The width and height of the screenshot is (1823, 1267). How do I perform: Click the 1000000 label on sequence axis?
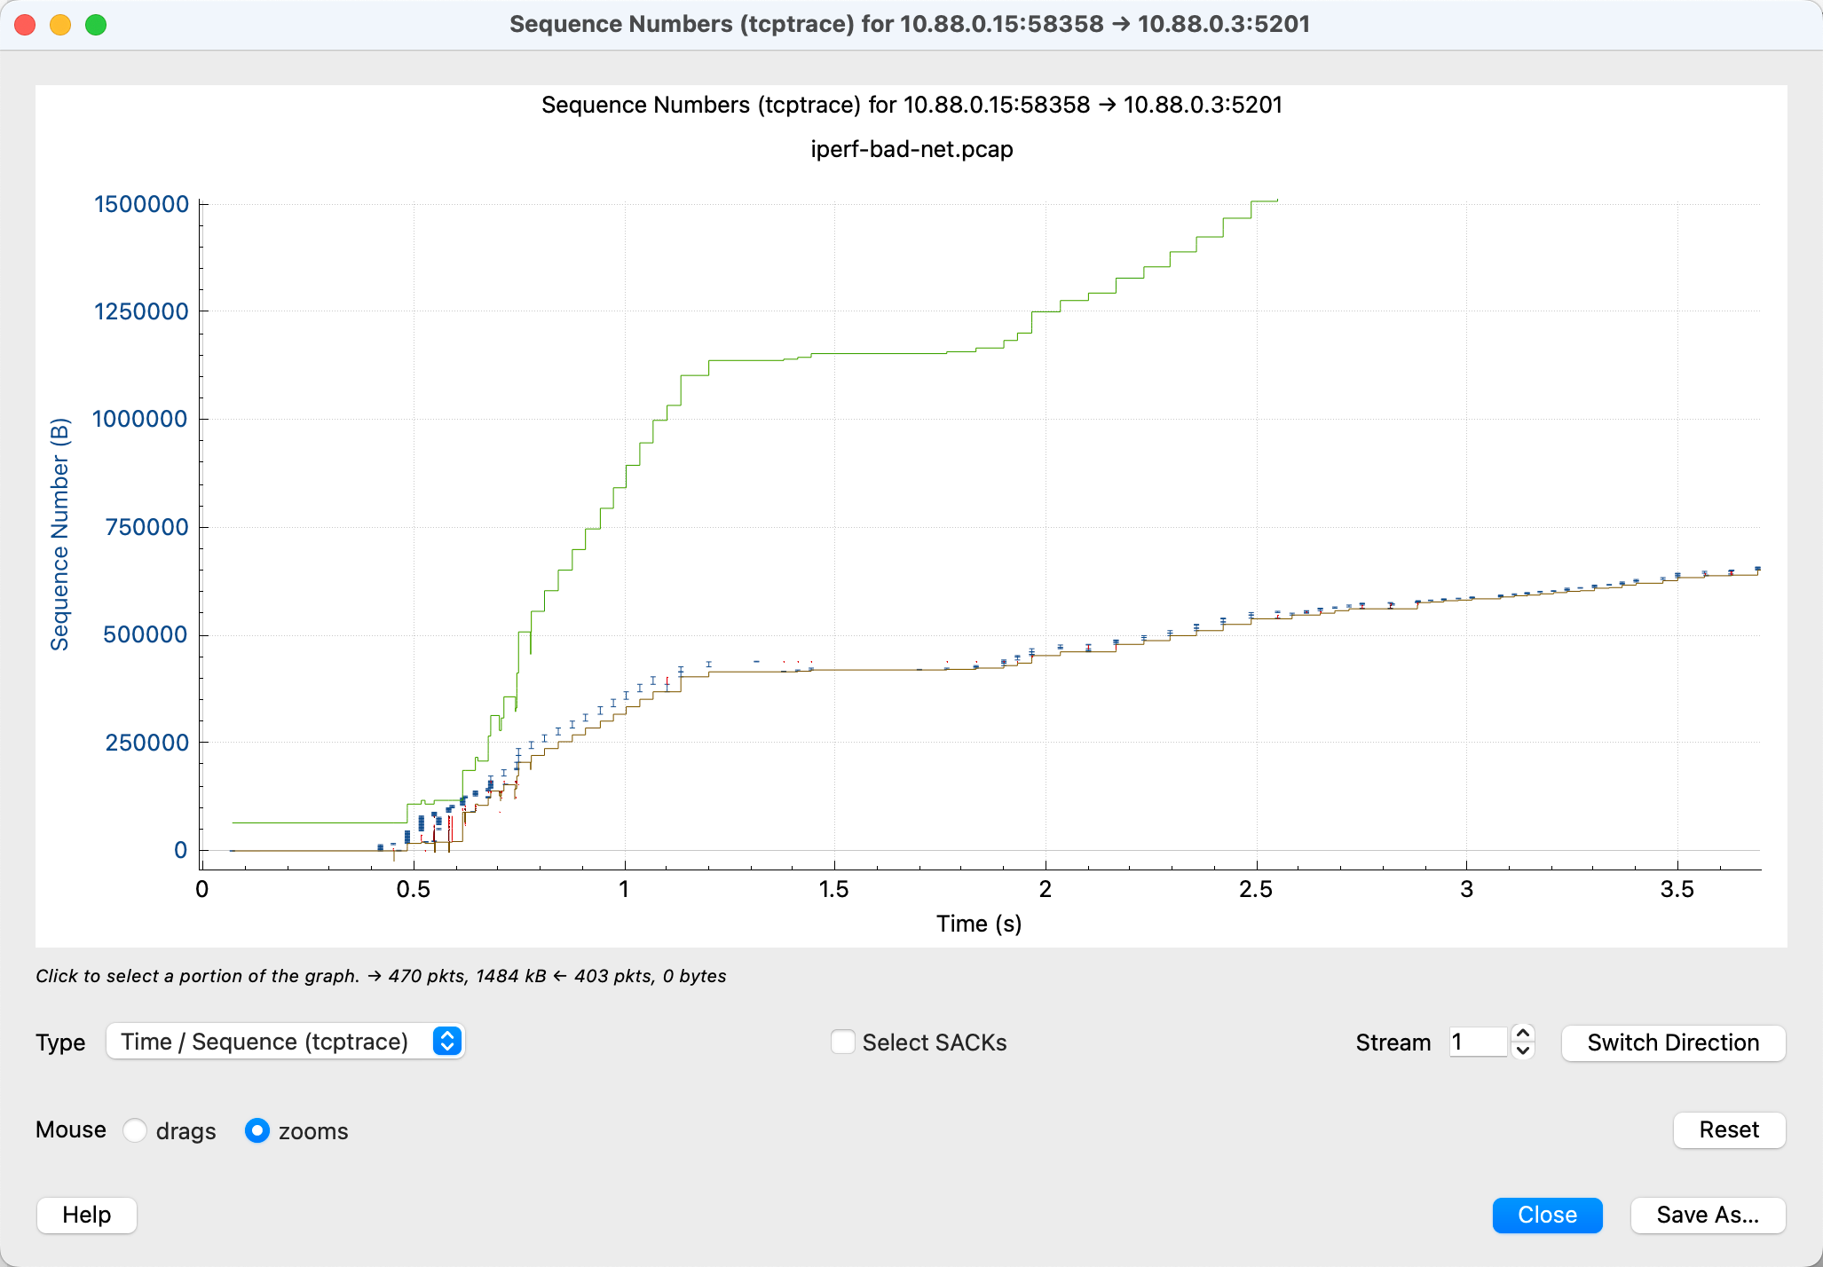(140, 419)
